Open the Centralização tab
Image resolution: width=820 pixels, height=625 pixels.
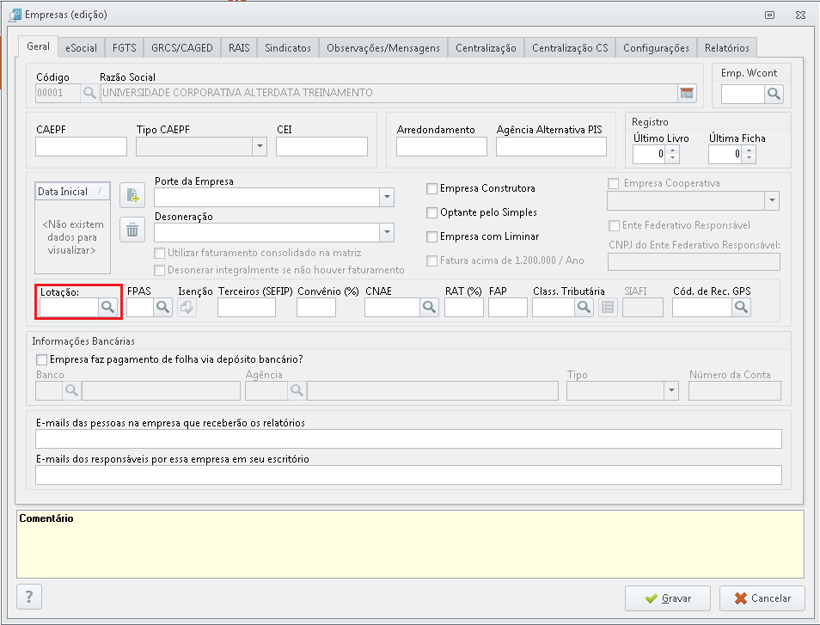click(x=486, y=48)
